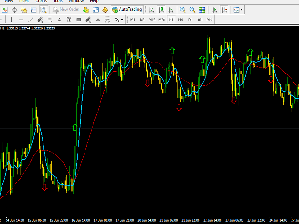This screenshot has width=299, height=224.
Task: Toggle the AutoTrading button
Action: [x=127, y=9]
